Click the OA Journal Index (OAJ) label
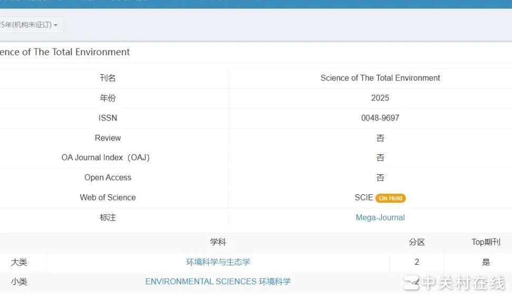The height and width of the screenshot is (298, 512). pos(105,157)
